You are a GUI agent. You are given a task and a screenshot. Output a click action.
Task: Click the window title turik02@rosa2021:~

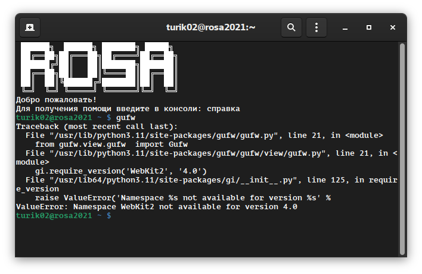coord(211,27)
